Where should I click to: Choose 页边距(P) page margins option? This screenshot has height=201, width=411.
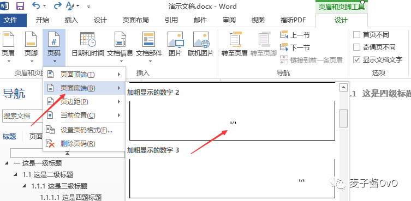pyautogui.click(x=85, y=101)
